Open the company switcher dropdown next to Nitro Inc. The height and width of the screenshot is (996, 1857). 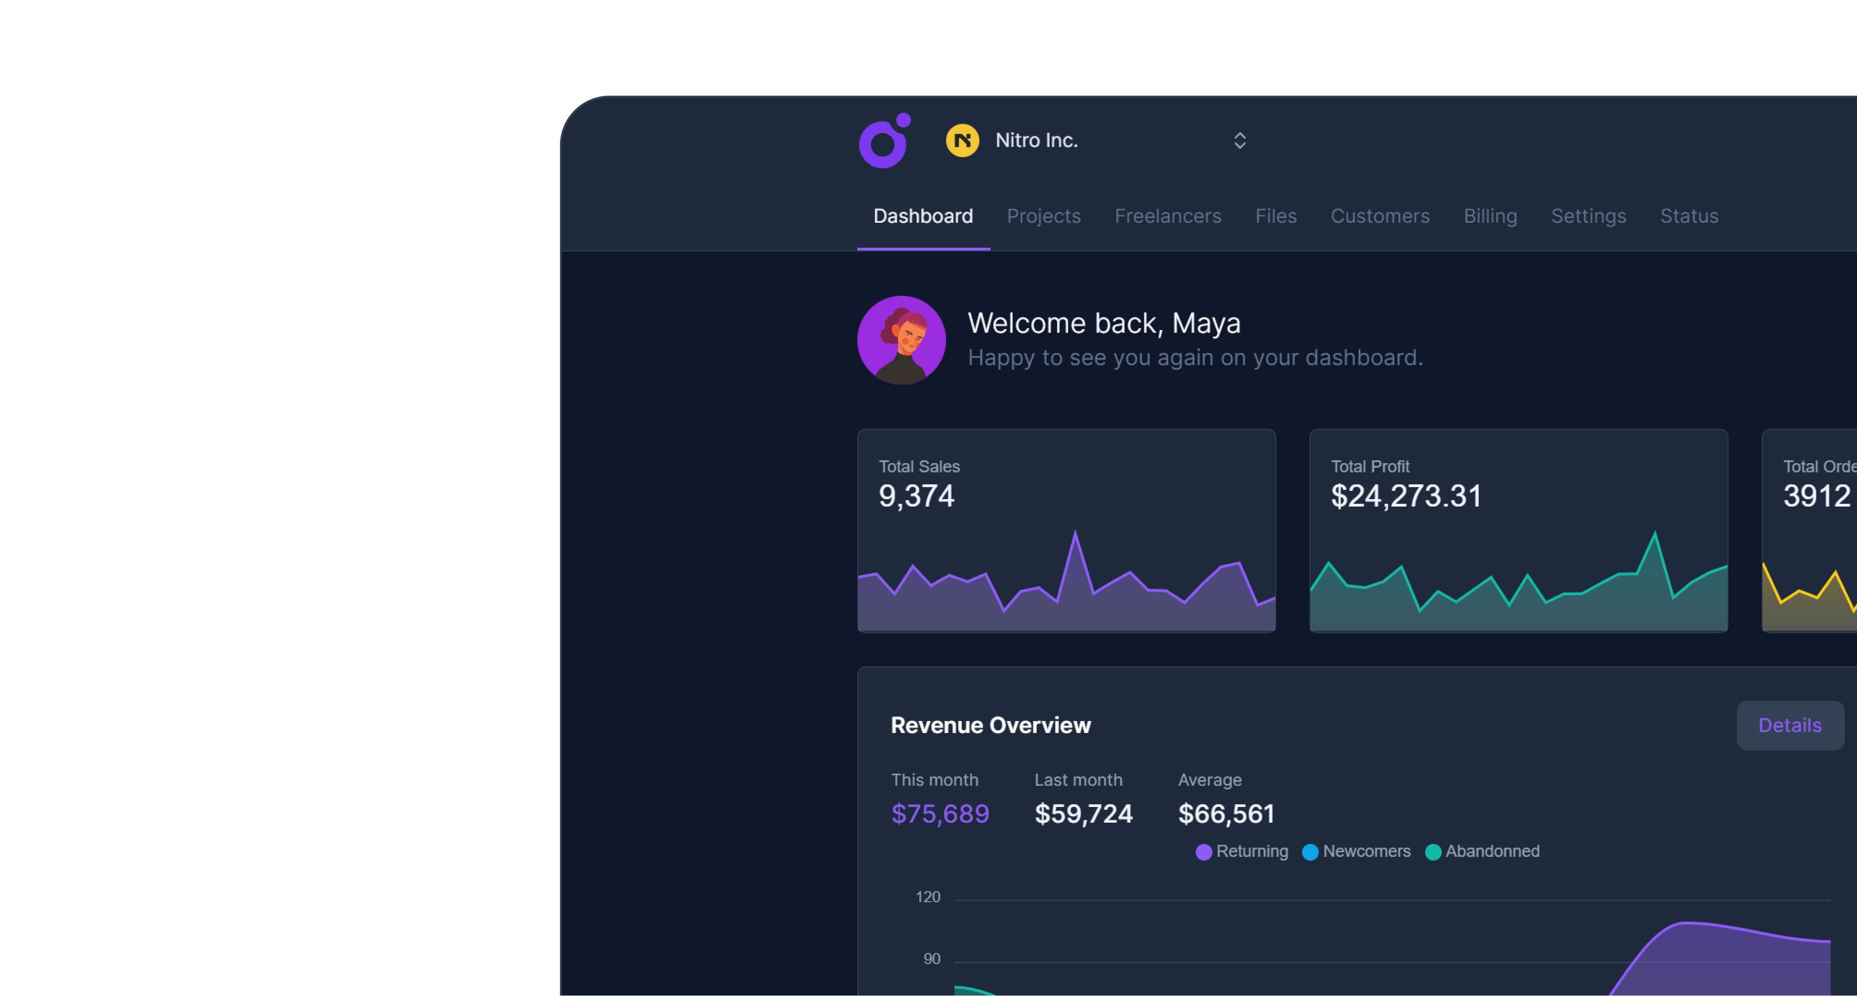[1240, 140]
